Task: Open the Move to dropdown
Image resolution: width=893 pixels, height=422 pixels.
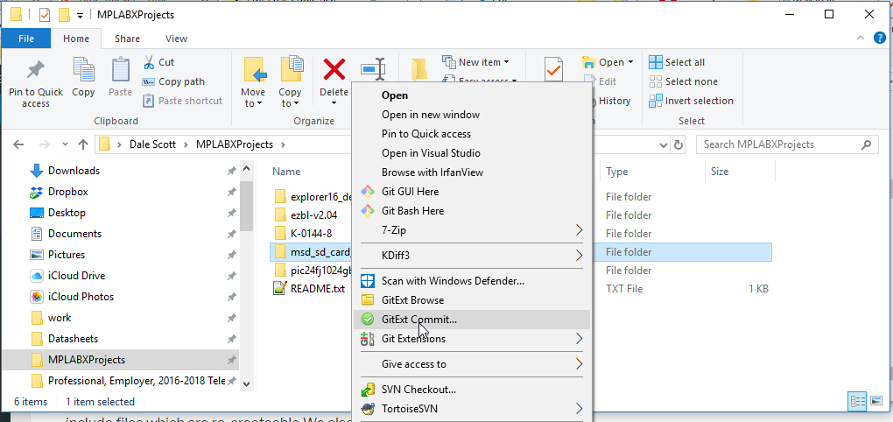Action: [x=253, y=97]
